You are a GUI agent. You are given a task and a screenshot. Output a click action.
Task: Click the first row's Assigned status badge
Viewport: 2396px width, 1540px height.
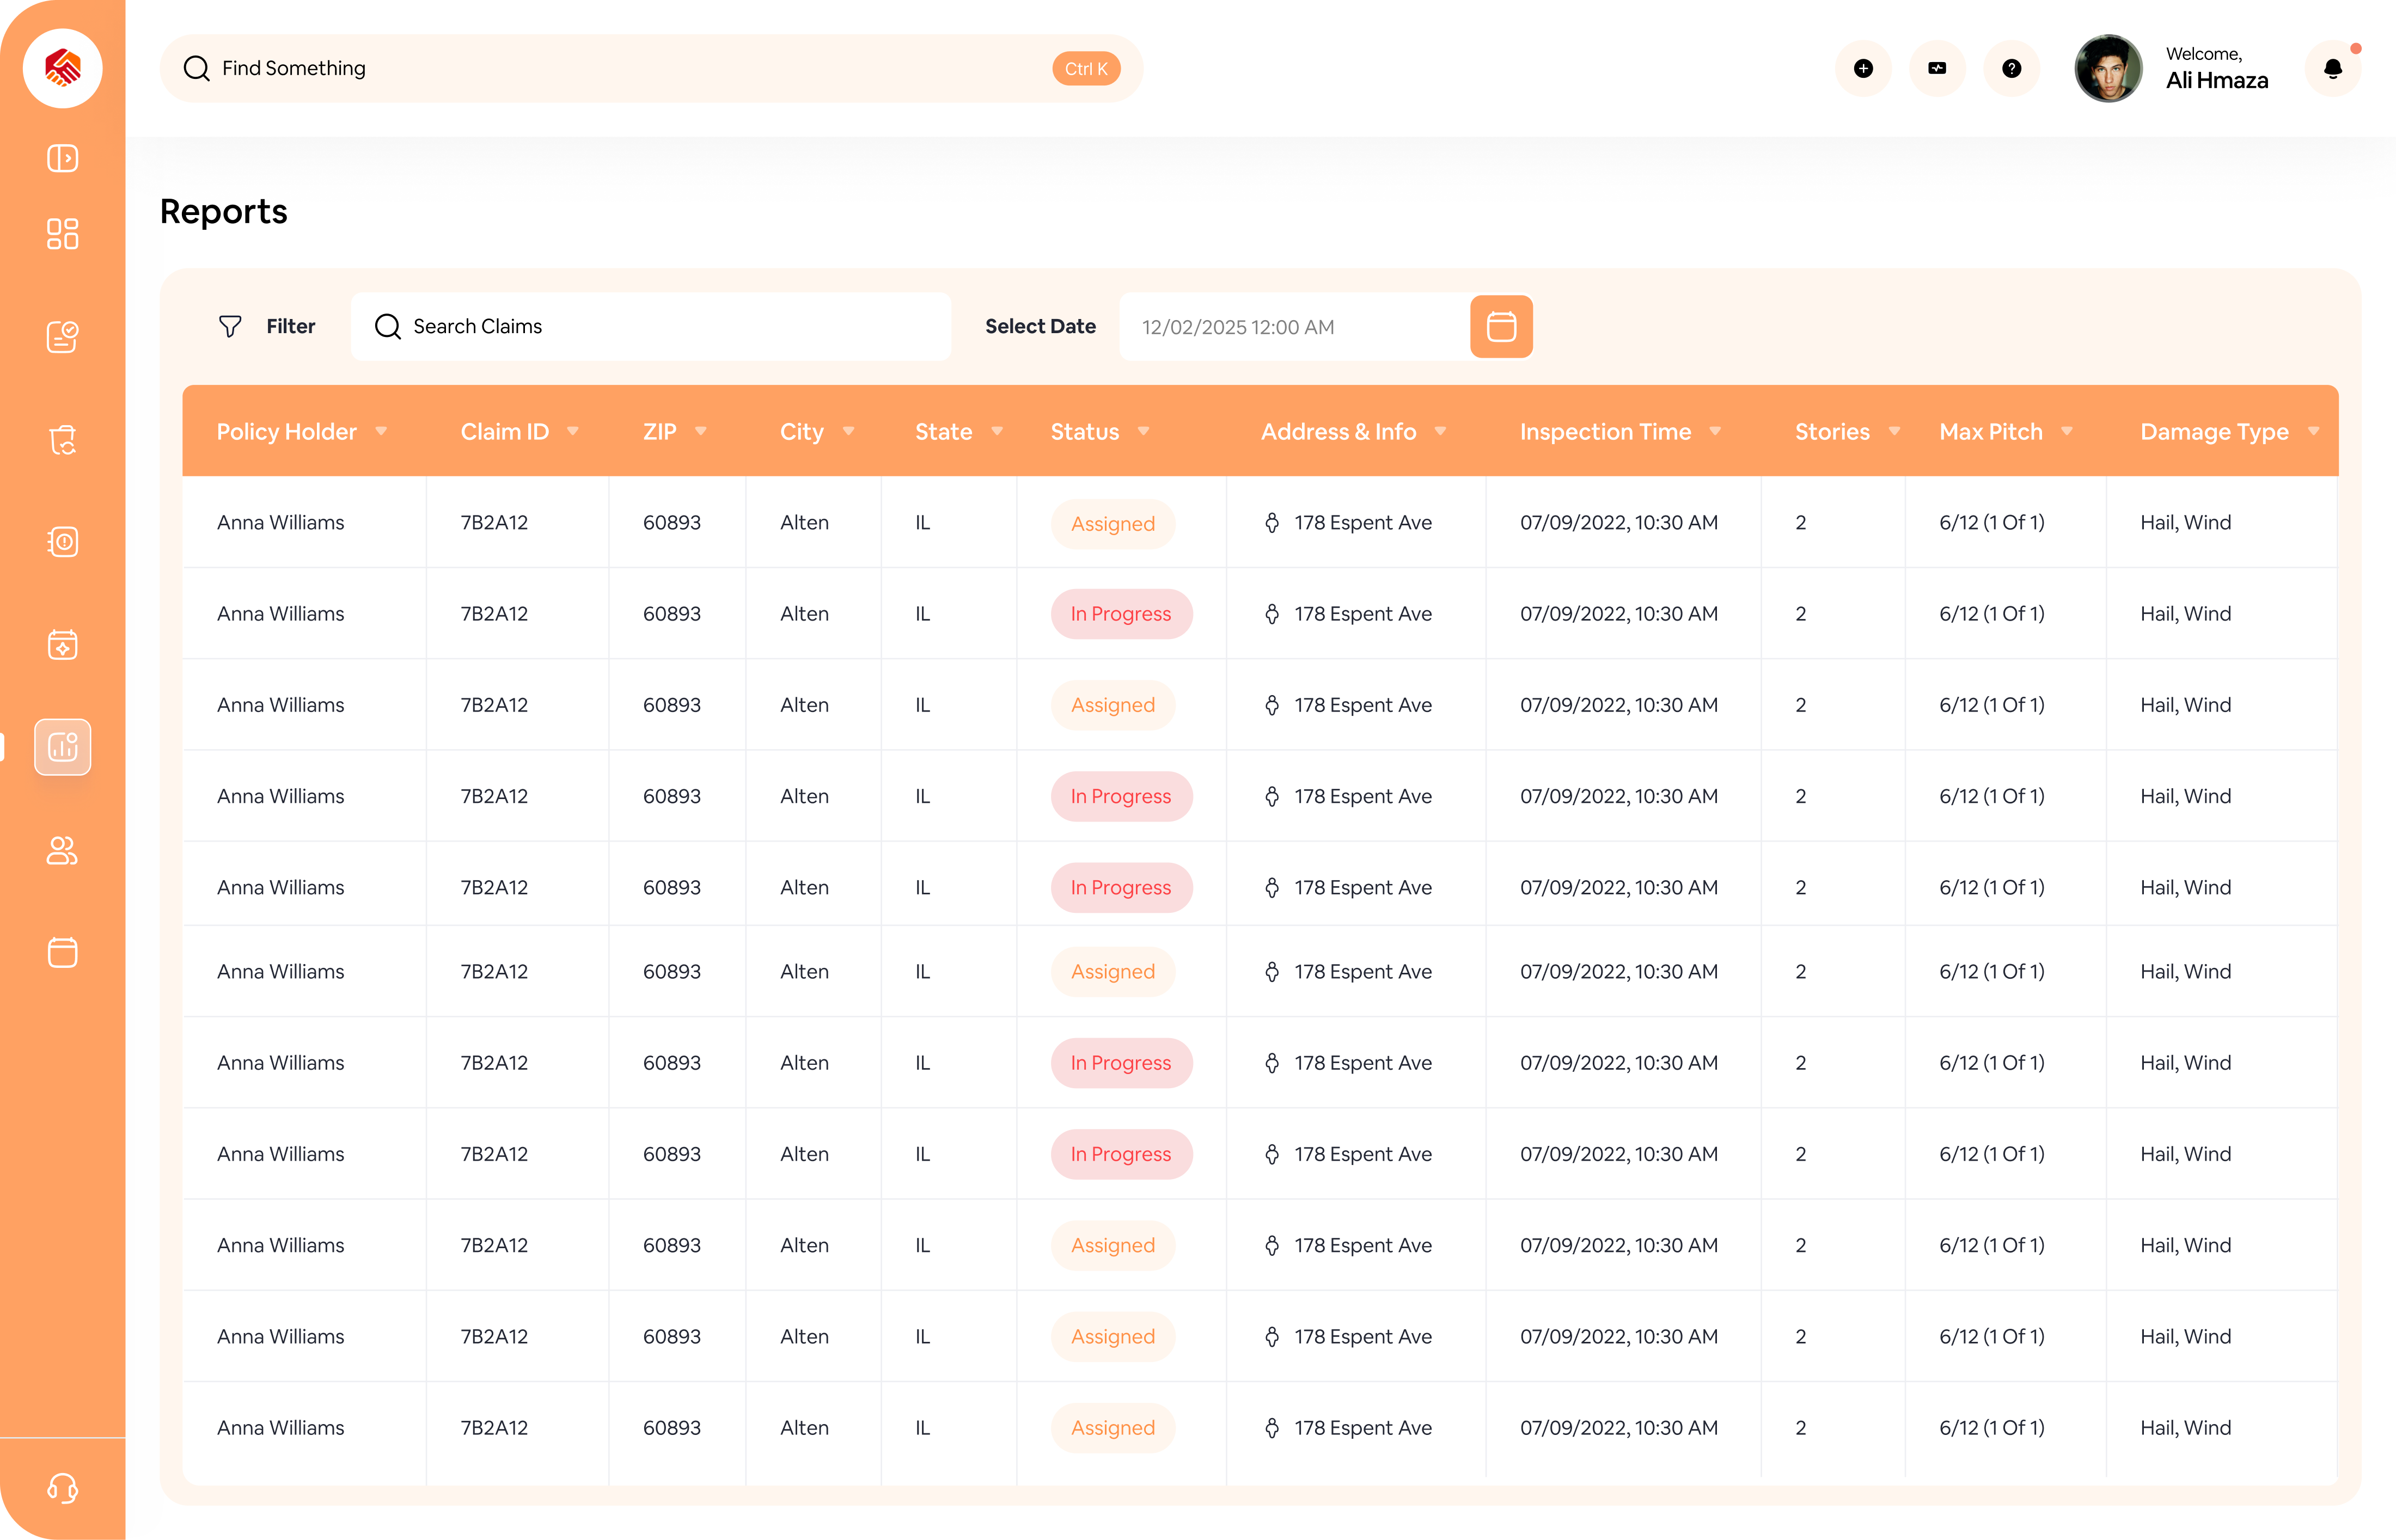point(1113,523)
